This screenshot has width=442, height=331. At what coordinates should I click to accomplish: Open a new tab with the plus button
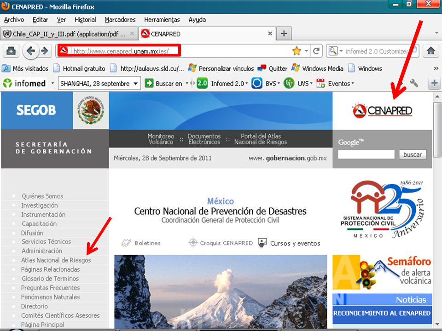tap(284, 34)
